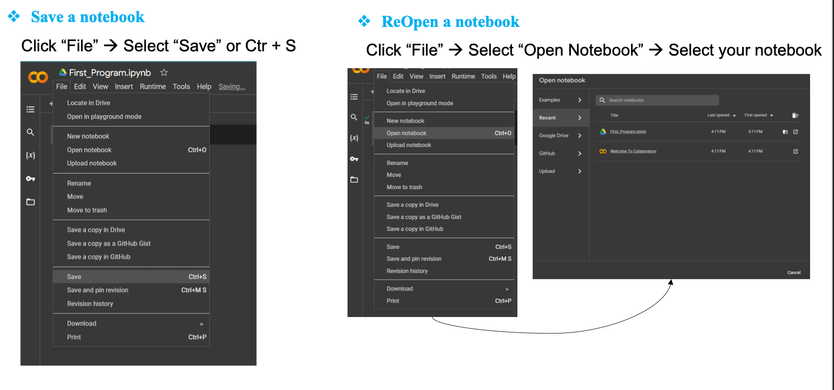Open the Welcome To Colaboratory notebook link
This screenshot has width=834, height=390.
tap(633, 151)
